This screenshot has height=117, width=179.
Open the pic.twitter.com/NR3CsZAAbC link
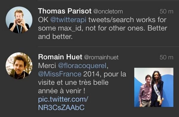pyautogui.click(x=63, y=104)
